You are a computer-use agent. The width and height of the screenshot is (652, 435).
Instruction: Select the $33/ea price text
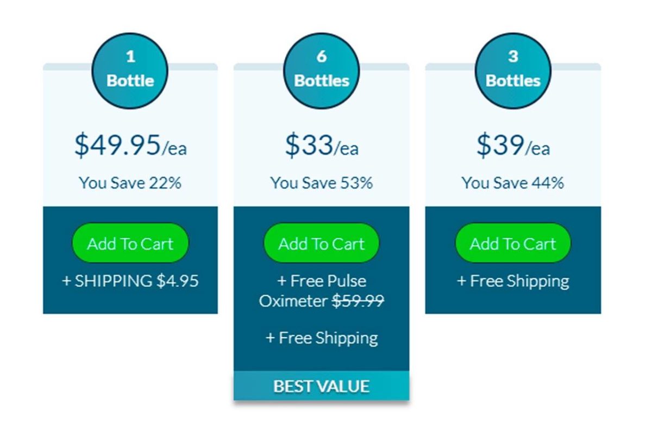322,145
